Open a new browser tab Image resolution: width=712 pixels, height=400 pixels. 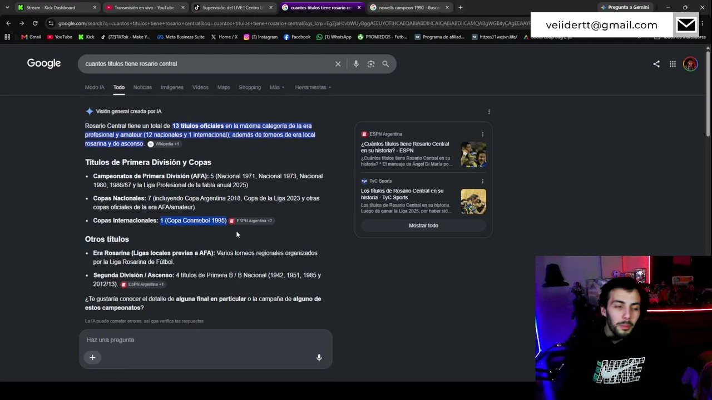[x=461, y=8]
